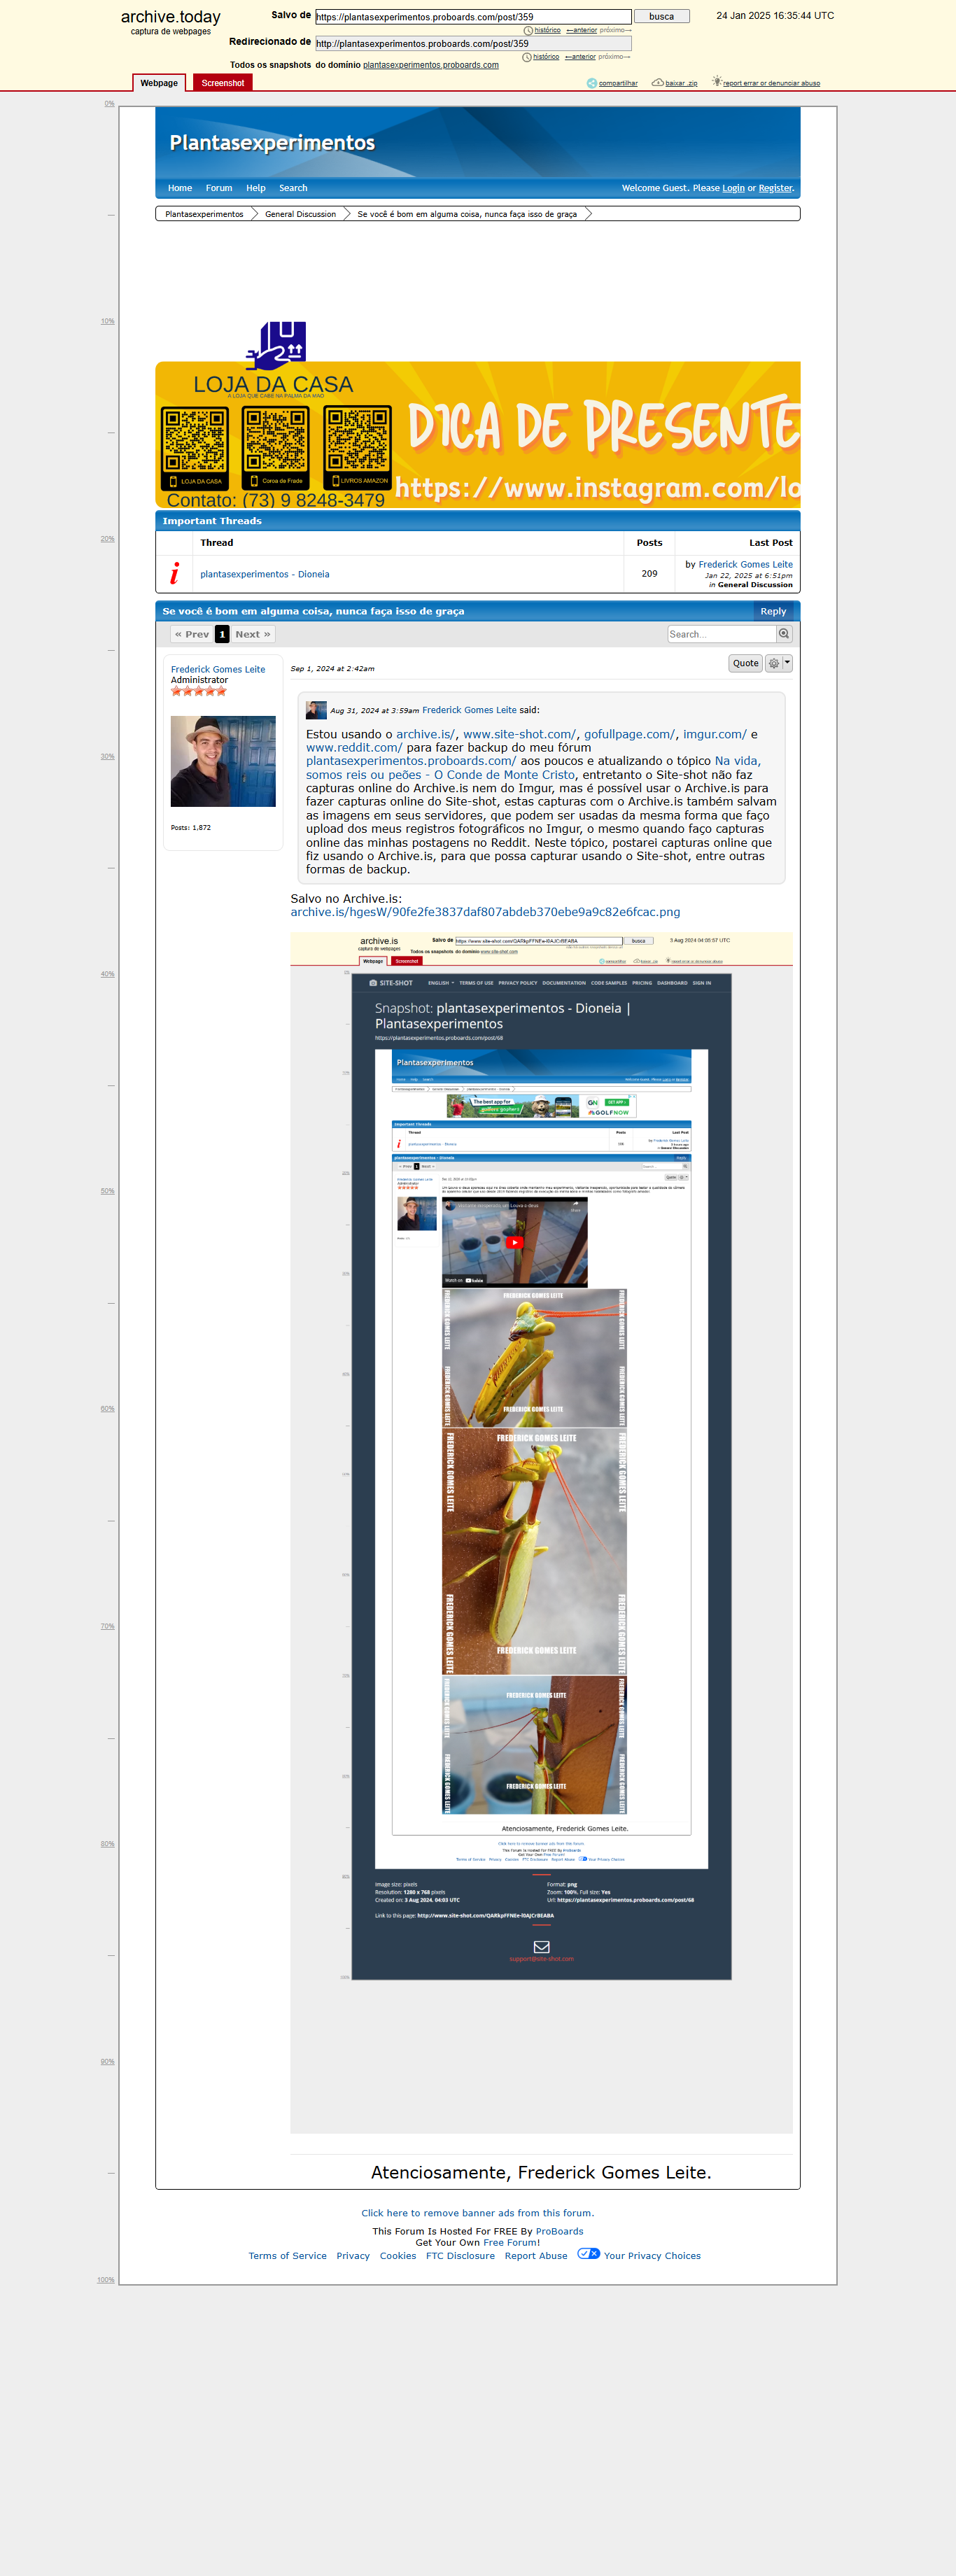956x2576 pixels.
Task: Click the first histórico link
Action: (x=547, y=31)
